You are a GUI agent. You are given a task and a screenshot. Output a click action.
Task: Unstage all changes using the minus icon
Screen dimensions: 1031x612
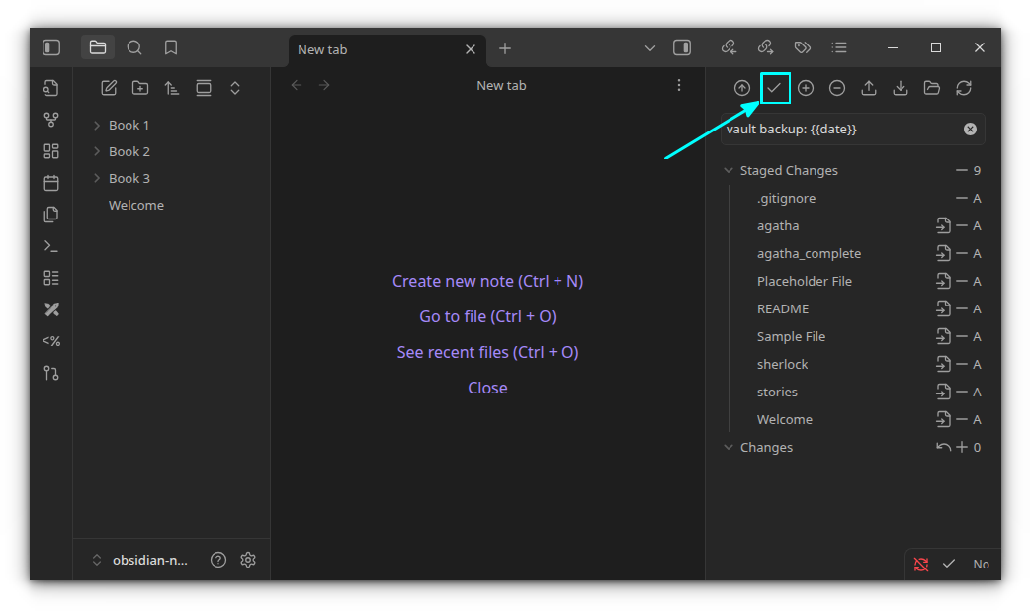pyautogui.click(x=837, y=88)
